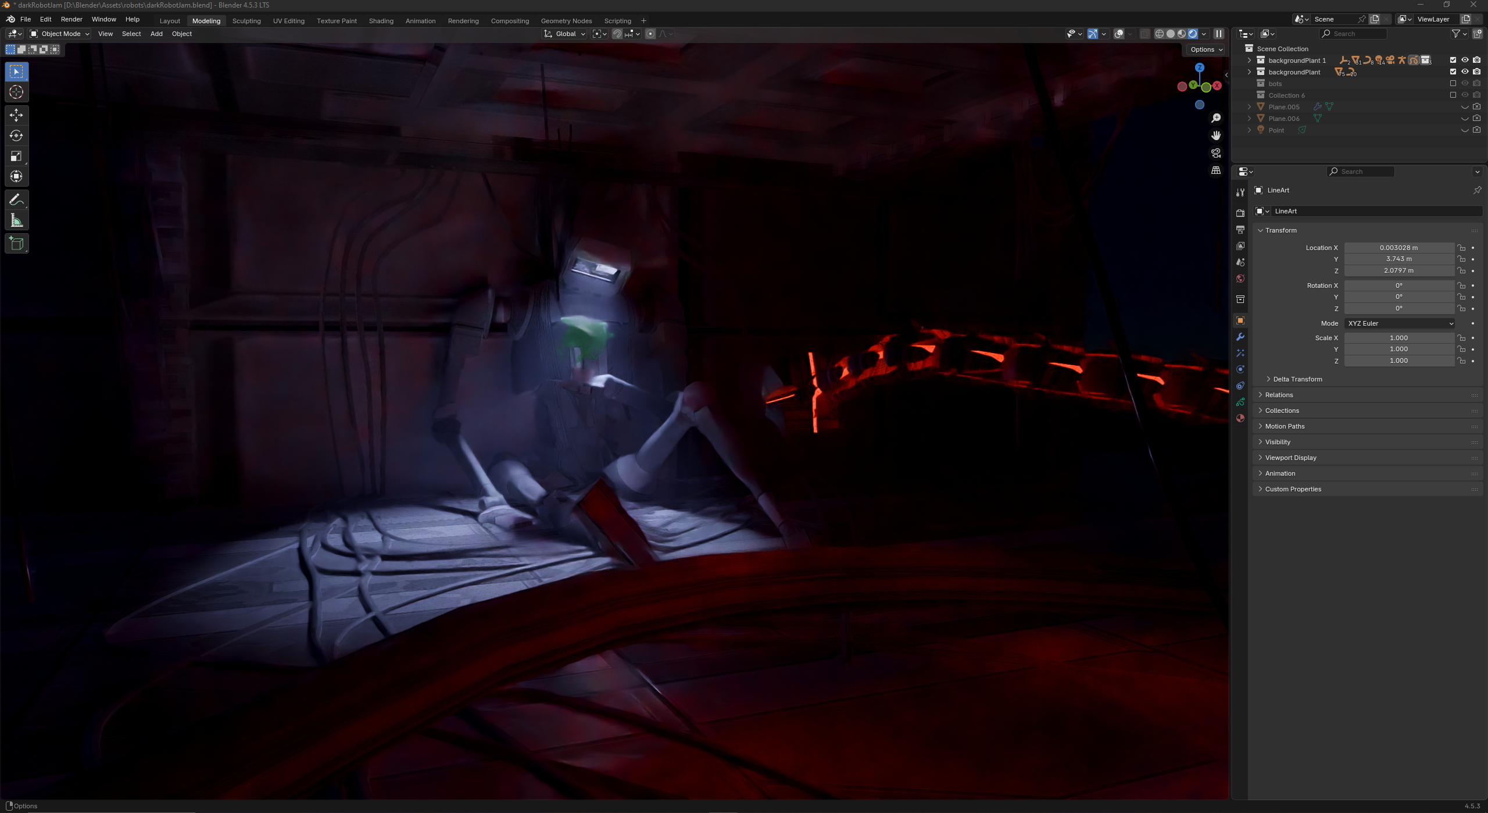Expand the Delta Transform section
The width and height of the screenshot is (1488, 813).
point(1297,379)
